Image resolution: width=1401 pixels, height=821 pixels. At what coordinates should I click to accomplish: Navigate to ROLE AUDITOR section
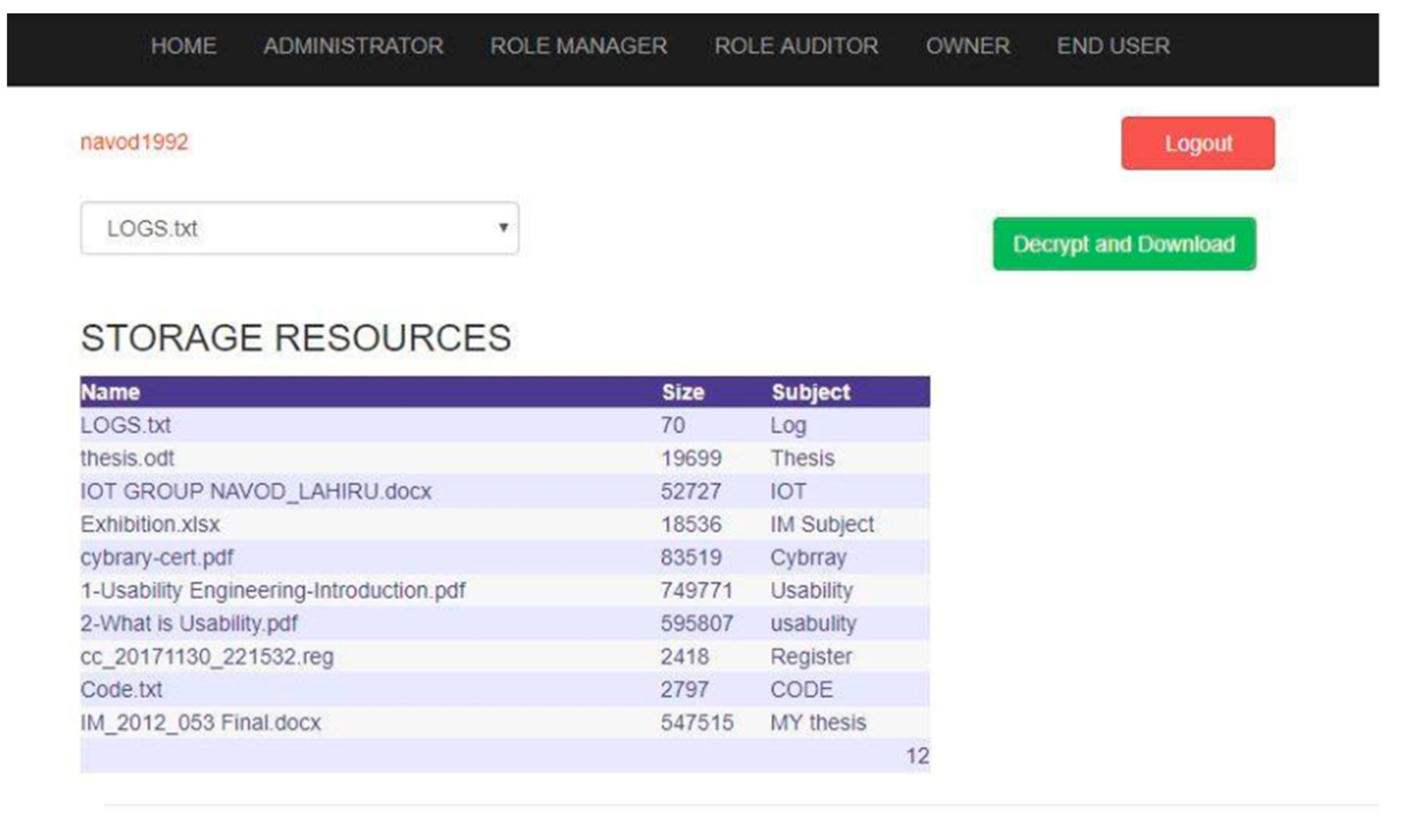coord(796,46)
